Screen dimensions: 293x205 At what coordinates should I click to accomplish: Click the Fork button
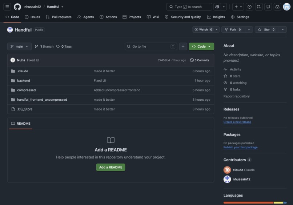233,29
